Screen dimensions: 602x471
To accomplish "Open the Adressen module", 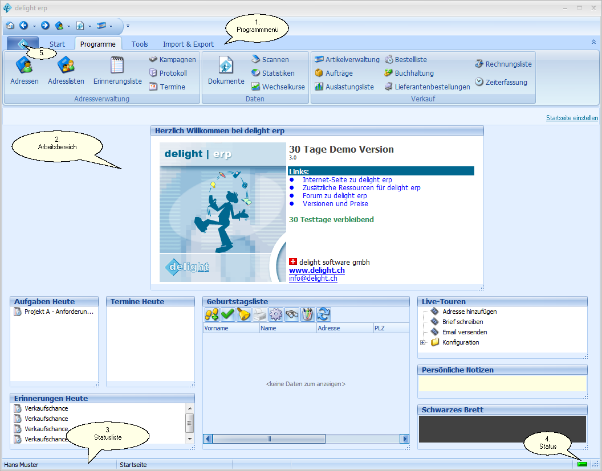I will [24, 71].
